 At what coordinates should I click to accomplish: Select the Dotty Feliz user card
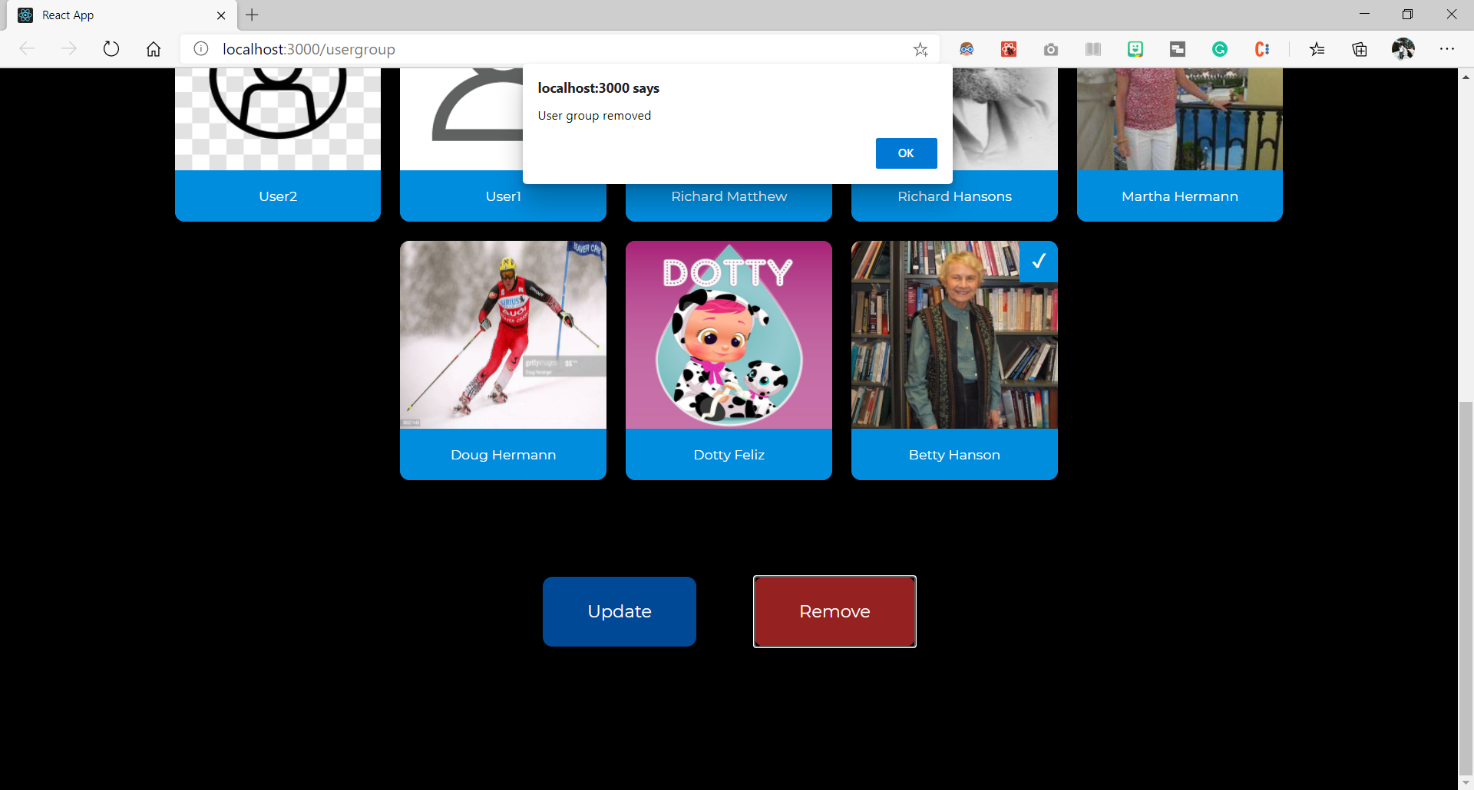[x=729, y=360]
